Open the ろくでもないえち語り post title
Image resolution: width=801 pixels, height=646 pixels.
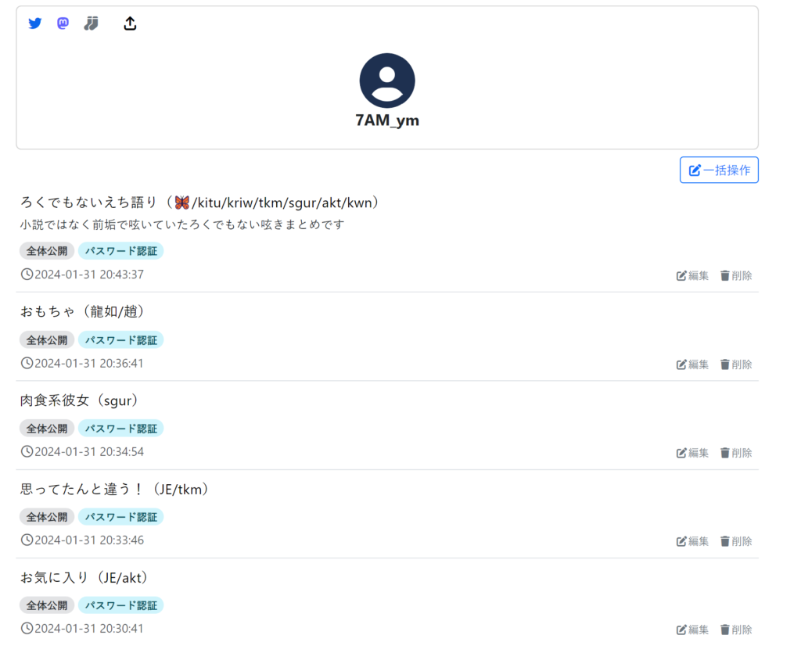coord(200,203)
